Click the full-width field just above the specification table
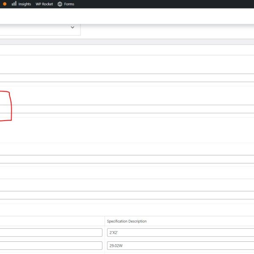 click(x=127, y=195)
